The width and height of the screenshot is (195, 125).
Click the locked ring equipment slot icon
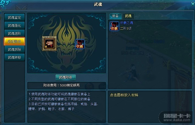click(49, 44)
